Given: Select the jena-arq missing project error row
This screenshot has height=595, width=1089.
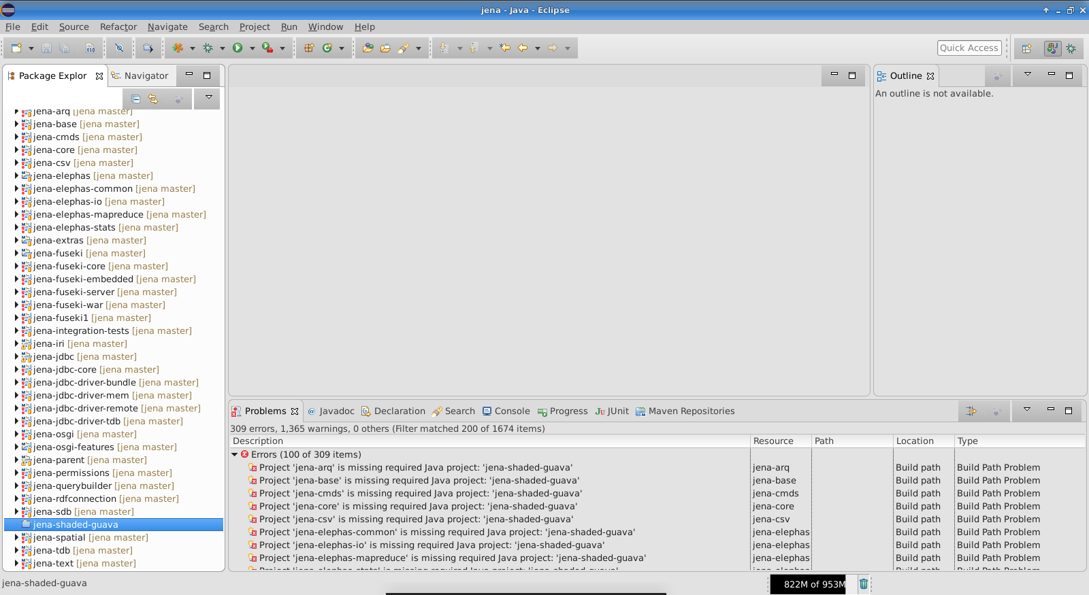Looking at the screenshot, I should coord(415,468).
